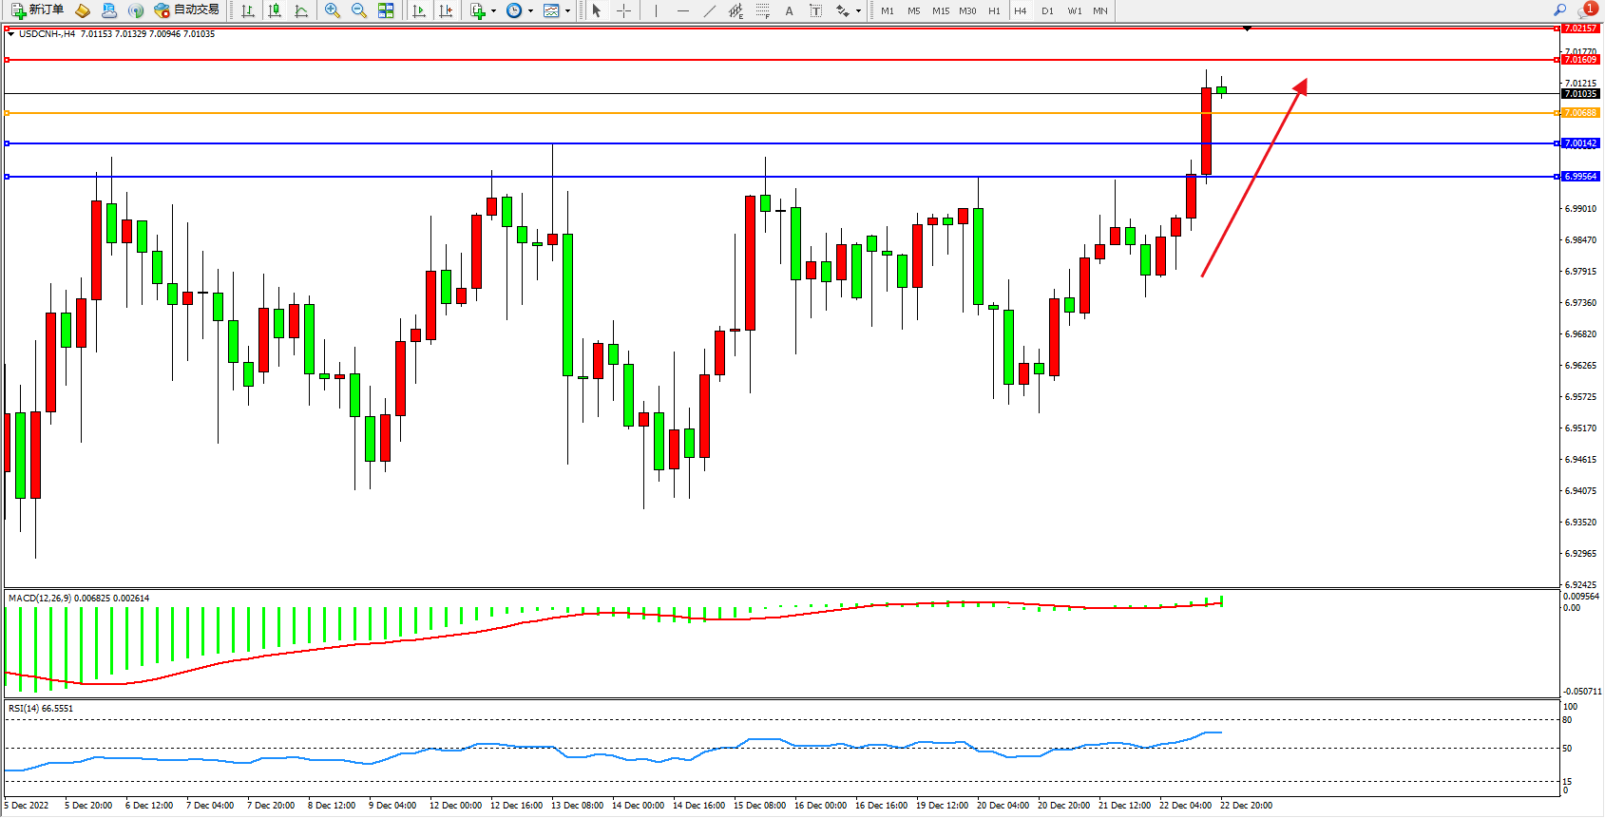This screenshot has height=818, width=1605.
Task: Select the trendline drawing tool
Action: 710,10
